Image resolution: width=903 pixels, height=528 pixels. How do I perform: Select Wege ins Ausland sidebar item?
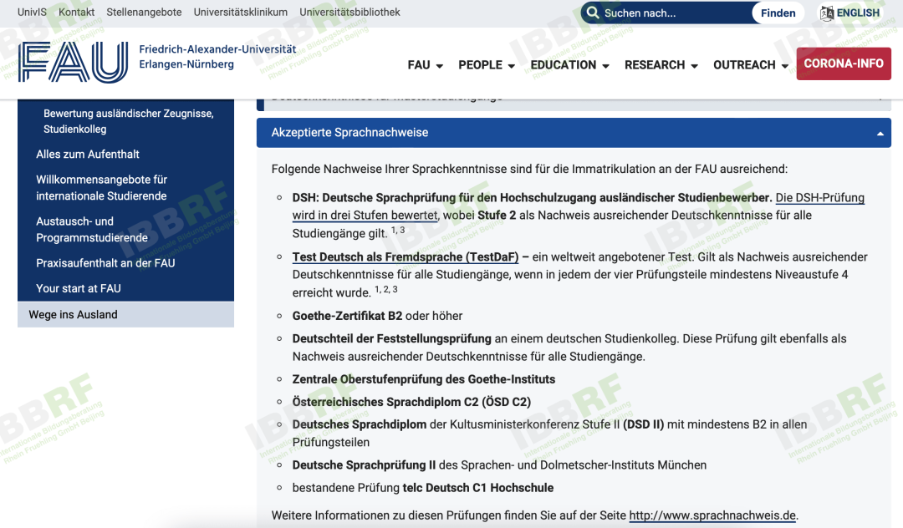click(x=125, y=315)
